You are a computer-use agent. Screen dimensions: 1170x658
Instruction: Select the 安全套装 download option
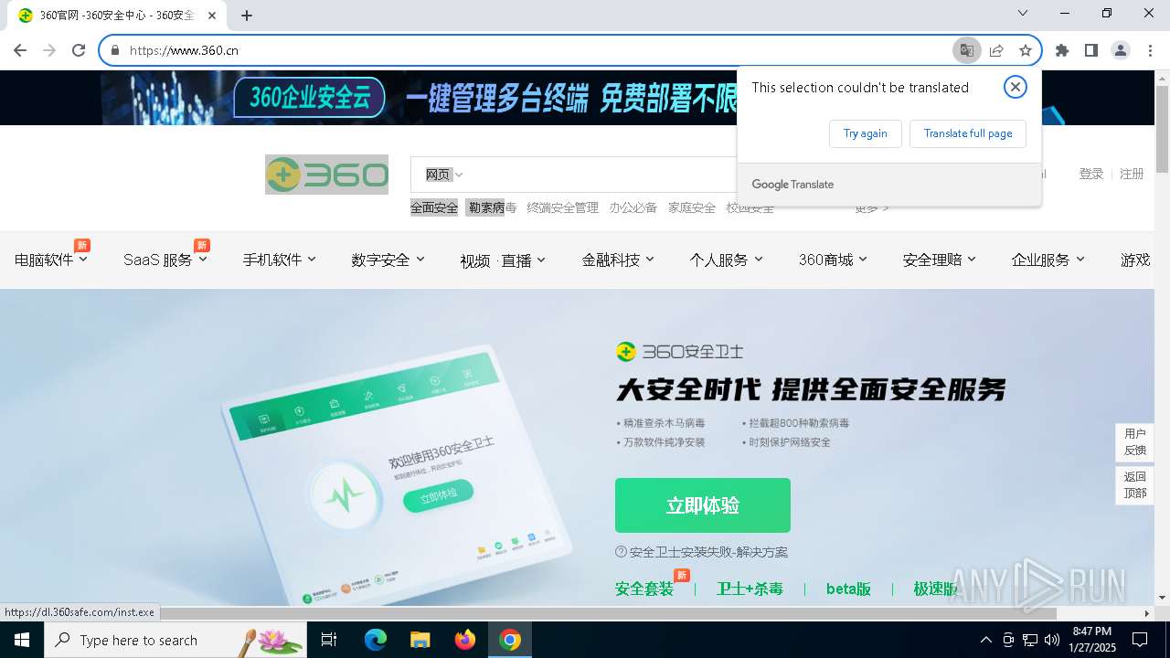pos(644,589)
